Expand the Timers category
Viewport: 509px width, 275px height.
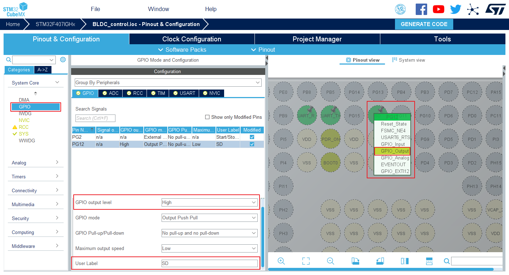pyautogui.click(x=35, y=177)
